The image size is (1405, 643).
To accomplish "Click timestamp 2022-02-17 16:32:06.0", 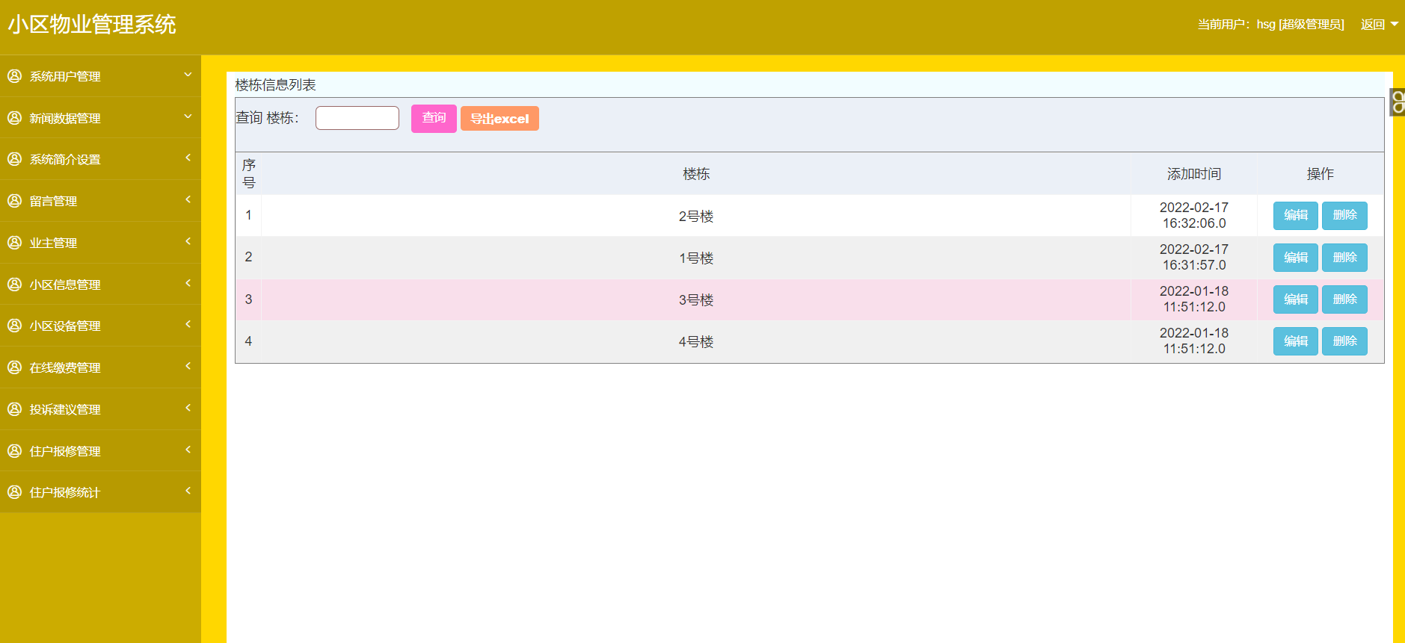I will tap(1194, 215).
